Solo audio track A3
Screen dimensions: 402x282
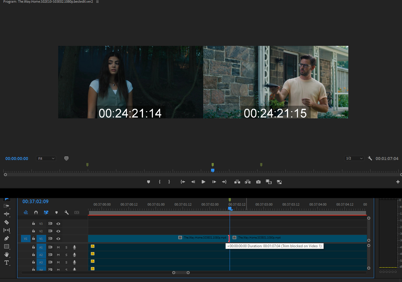(66, 262)
